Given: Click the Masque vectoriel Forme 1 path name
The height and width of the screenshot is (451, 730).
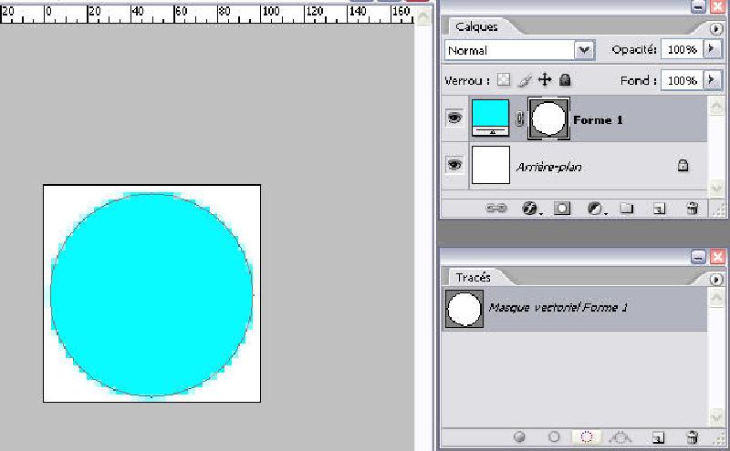Looking at the screenshot, I should (558, 307).
